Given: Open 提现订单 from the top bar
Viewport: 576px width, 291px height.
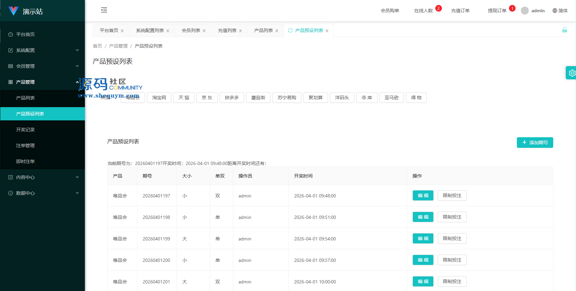Looking at the screenshot, I should coord(497,11).
